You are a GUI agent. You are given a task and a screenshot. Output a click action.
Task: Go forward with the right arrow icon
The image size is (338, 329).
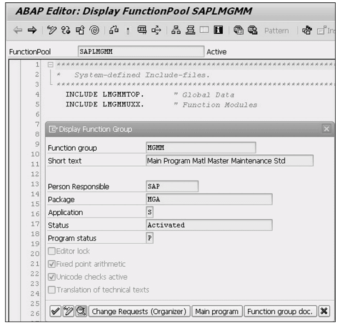click(x=32, y=30)
